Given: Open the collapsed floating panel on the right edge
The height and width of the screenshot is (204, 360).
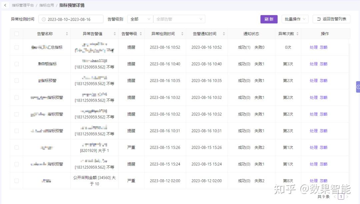Looking at the screenshot, I should pos(358,87).
